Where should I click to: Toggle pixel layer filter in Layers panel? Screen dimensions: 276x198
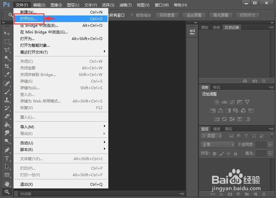(x=231, y=136)
